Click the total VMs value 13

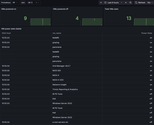(129, 18)
